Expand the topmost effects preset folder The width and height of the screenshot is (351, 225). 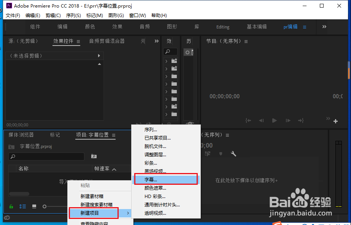(166, 61)
